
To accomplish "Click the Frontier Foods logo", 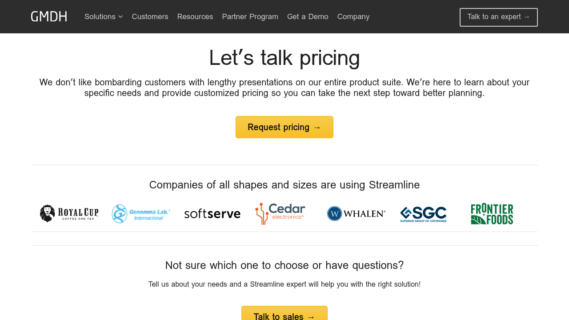I will [x=492, y=214].
